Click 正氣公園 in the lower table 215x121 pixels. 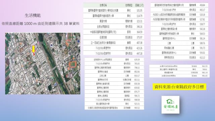103,76
